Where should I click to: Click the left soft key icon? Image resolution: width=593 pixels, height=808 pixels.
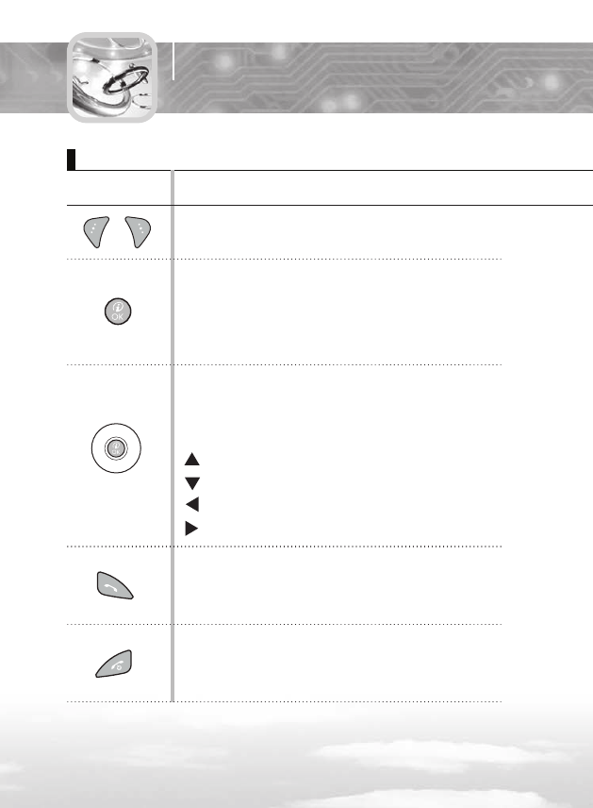pyautogui.click(x=96, y=232)
